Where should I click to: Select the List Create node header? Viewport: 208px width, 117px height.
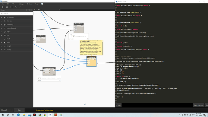coord(41,36)
